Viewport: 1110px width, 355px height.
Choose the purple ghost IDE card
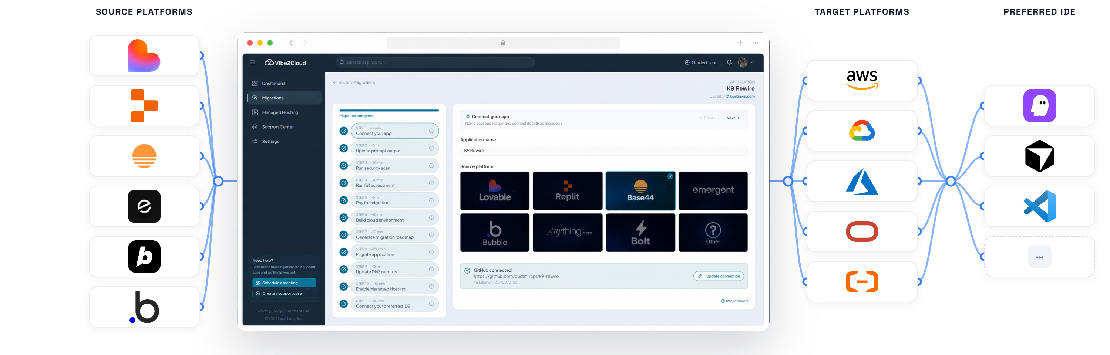1039,105
